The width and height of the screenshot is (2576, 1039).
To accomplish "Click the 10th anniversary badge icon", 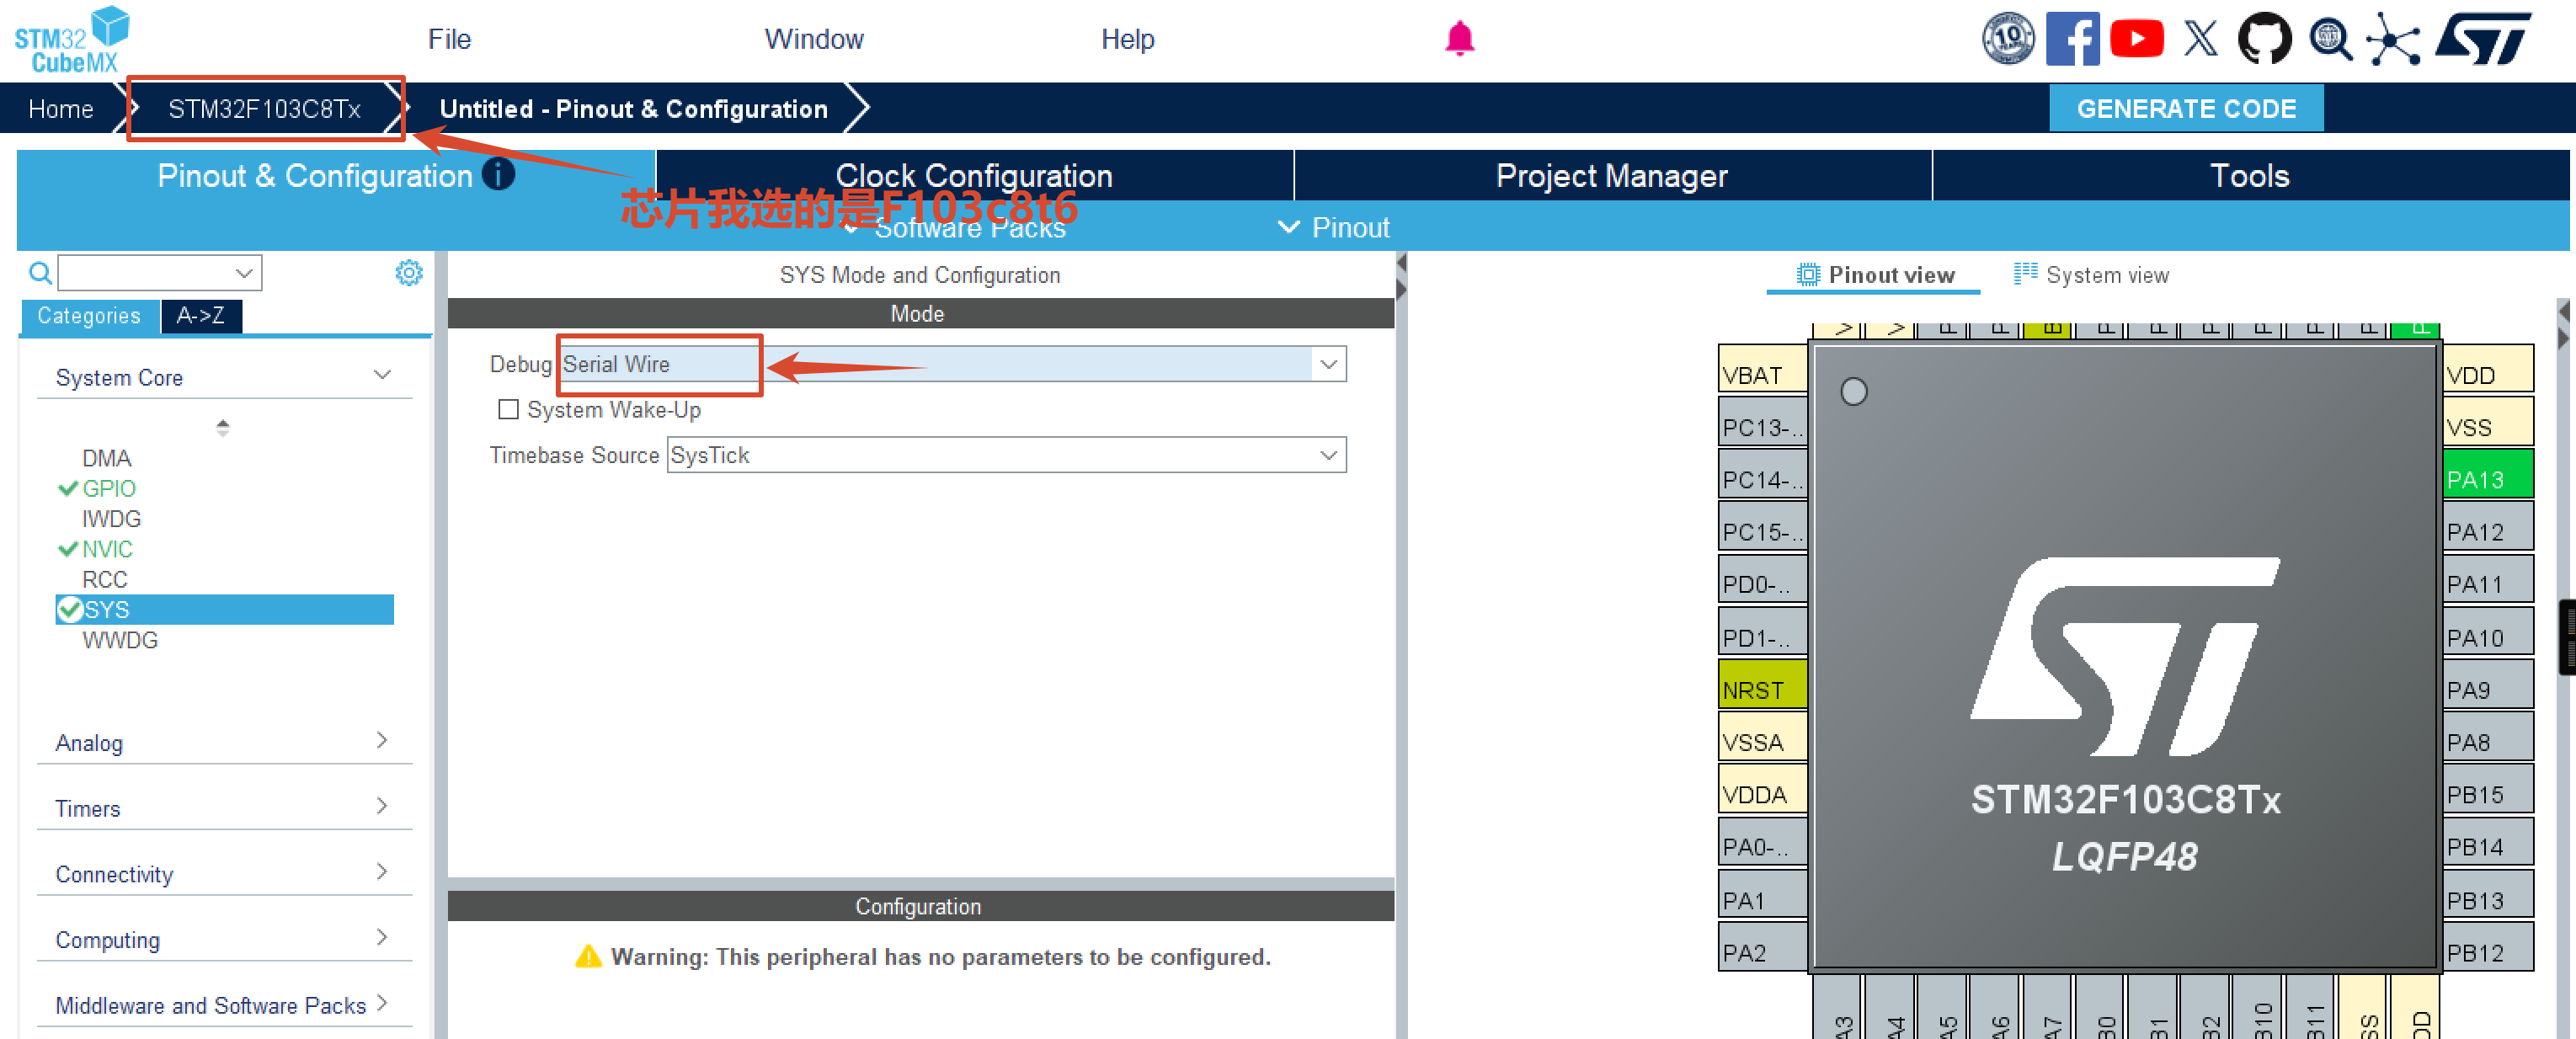I will click(x=2007, y=39).
